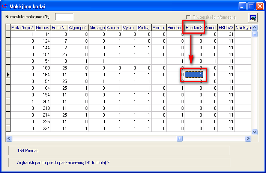Click Aliment. cell in row 160
Viewport: 266px width, 173px height.
coord(114,68)
